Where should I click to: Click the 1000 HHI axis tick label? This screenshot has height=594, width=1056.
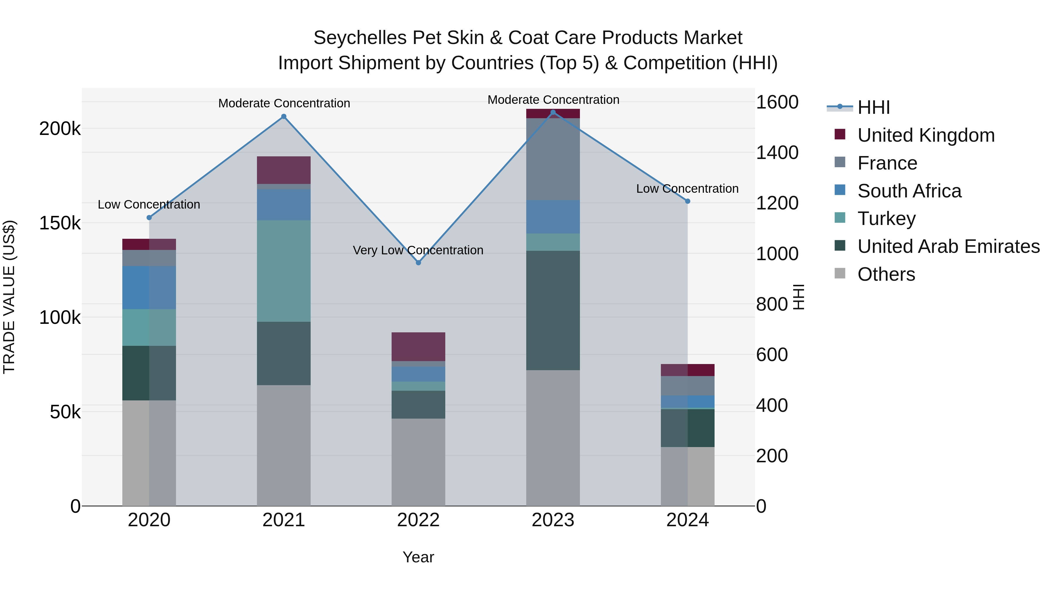[x=777, y=254]
